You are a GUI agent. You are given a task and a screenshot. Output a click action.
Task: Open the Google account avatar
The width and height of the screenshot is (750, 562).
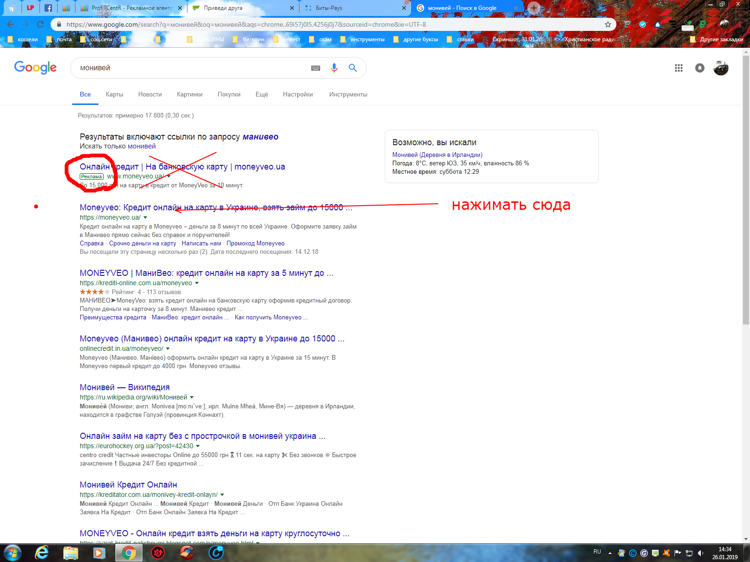click(720, 68)
